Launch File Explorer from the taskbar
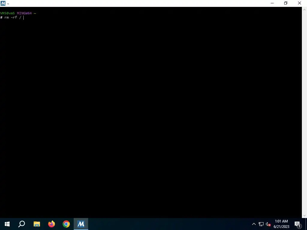307x230 pixels. 37,224
